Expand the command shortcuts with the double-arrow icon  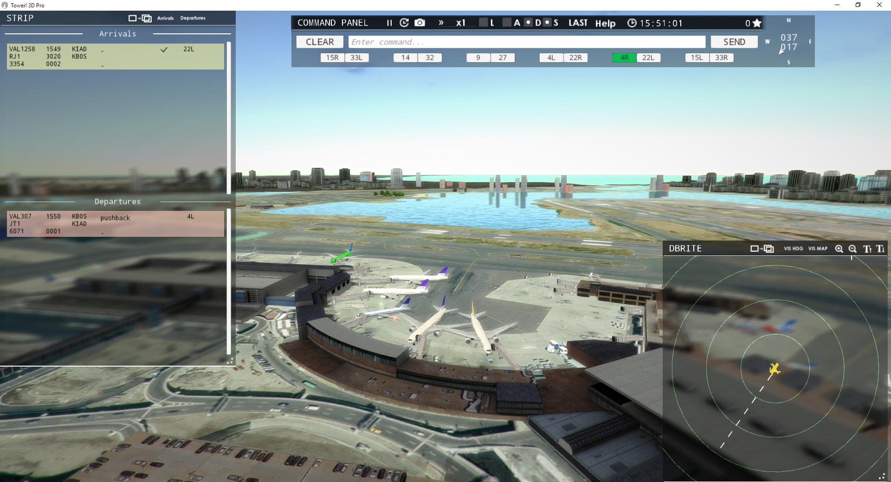[x=440, y=22]
